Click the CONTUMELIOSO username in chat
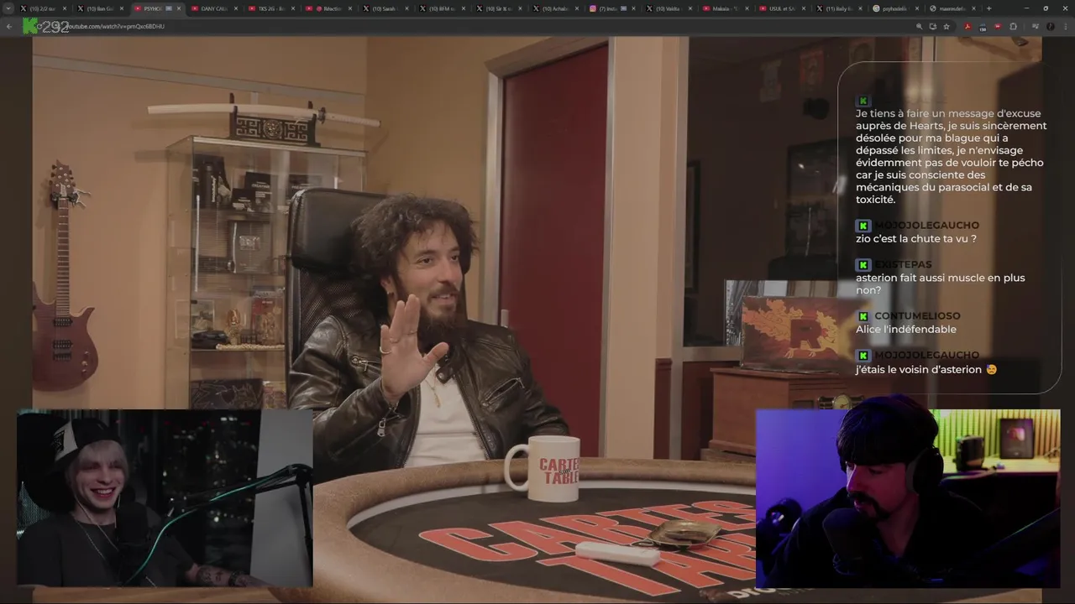The width and height of the screenshot is (1075, 604). coord(917,316)
